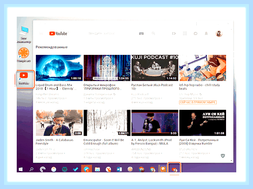This screenshot has height=189, width=253.
Task: Open Emancipator Soon It Will Be Cold thumbnail
Action: point(107,123)
